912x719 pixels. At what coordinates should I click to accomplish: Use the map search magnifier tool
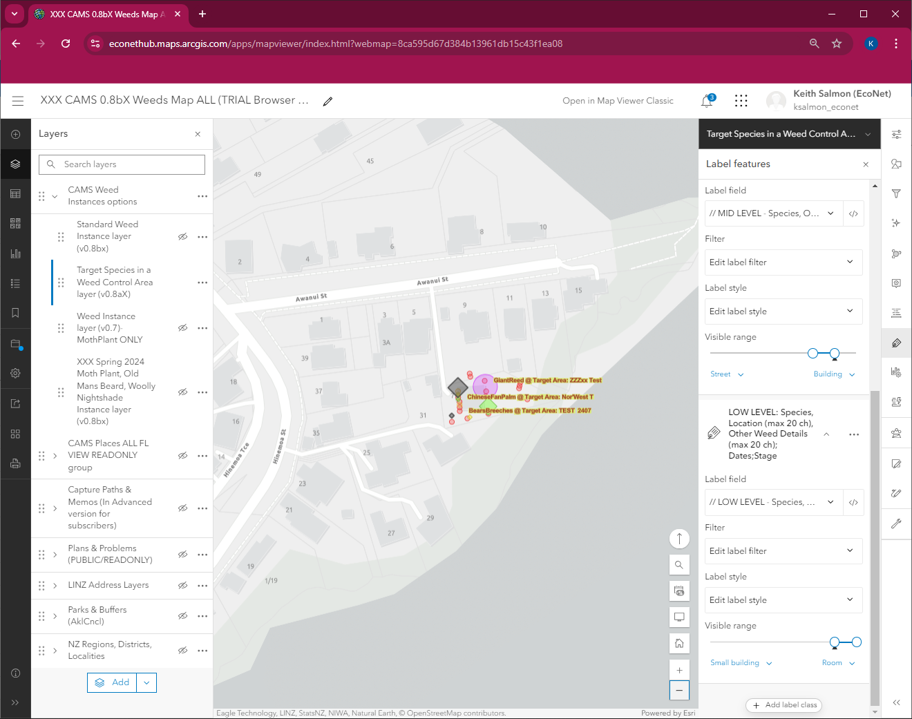[679, 564]
